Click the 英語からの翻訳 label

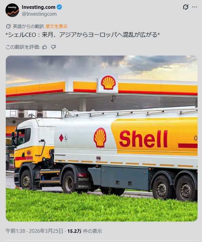point(28,26)
